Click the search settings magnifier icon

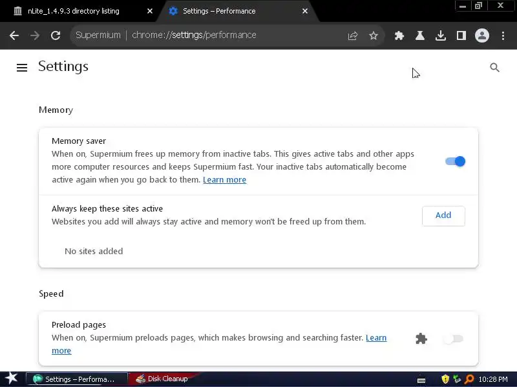click(x=494, y=68)
